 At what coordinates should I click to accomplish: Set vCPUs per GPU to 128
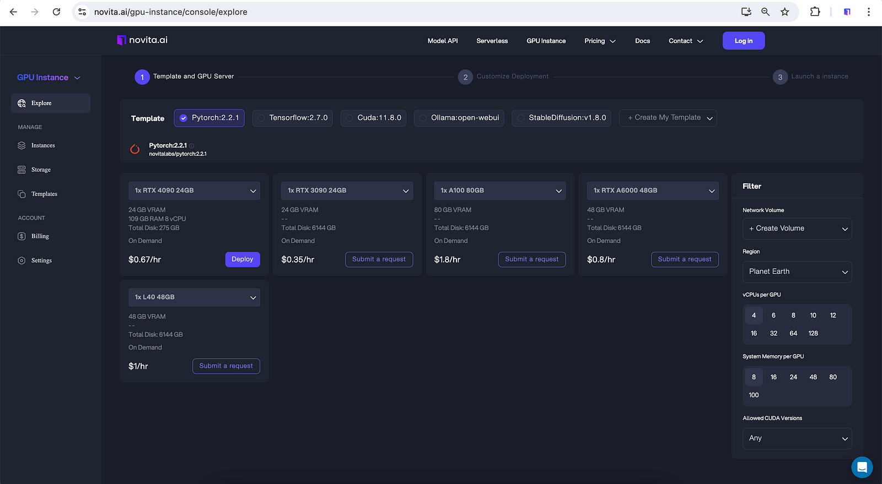(x=813, y=333)
